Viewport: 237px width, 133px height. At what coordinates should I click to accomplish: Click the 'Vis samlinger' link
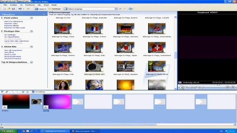coord(10,35)
